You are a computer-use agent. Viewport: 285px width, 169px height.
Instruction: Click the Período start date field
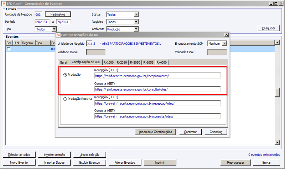[42, 22]
